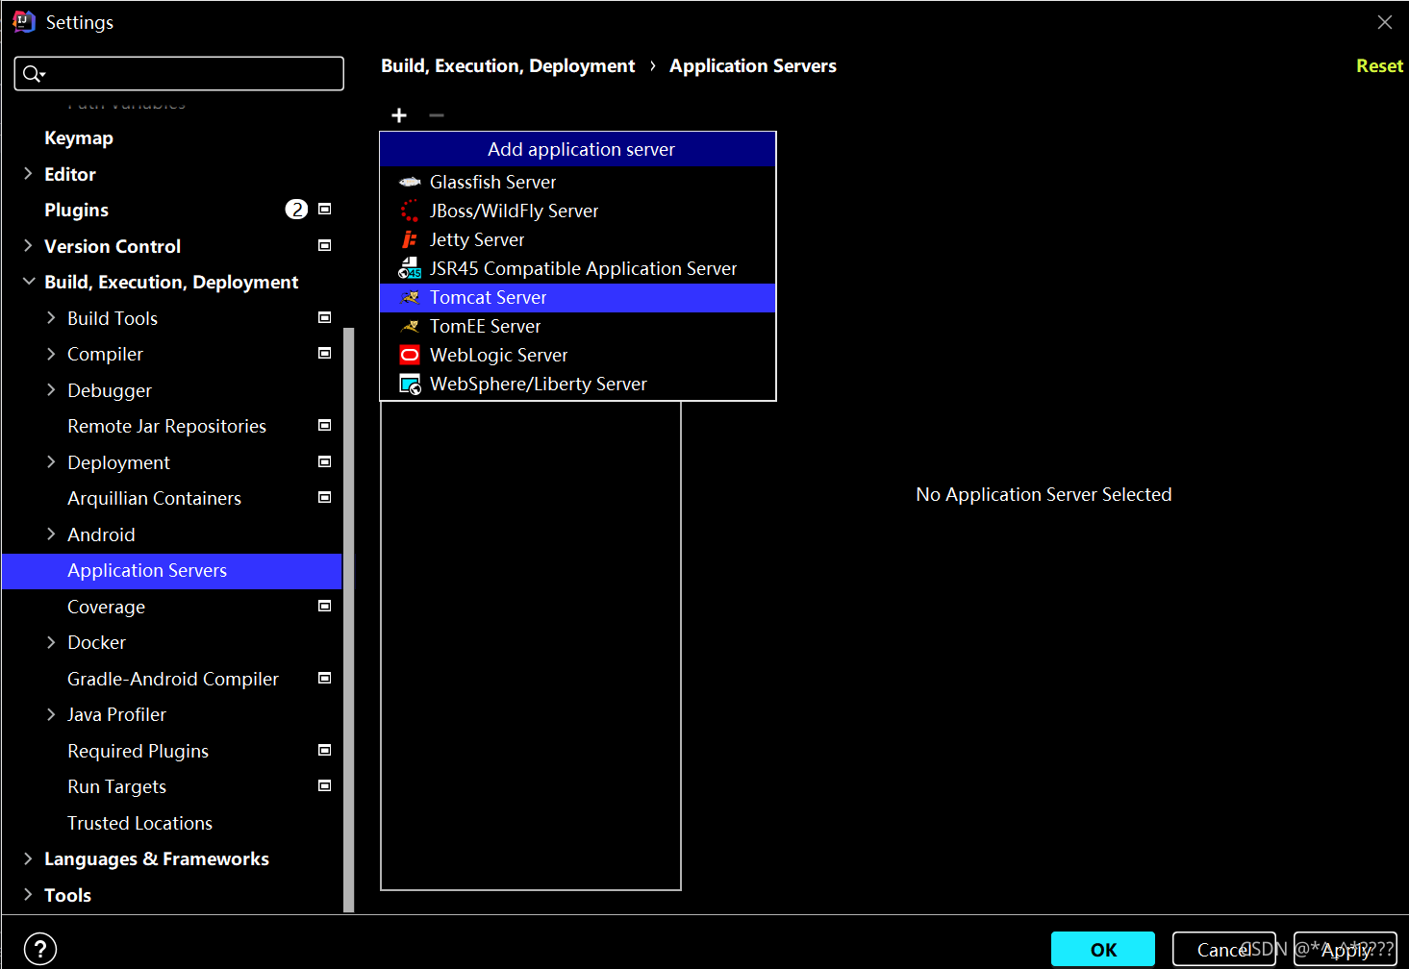Open Keymap settings
This screenshot has width=1409, height=969.
79,137
